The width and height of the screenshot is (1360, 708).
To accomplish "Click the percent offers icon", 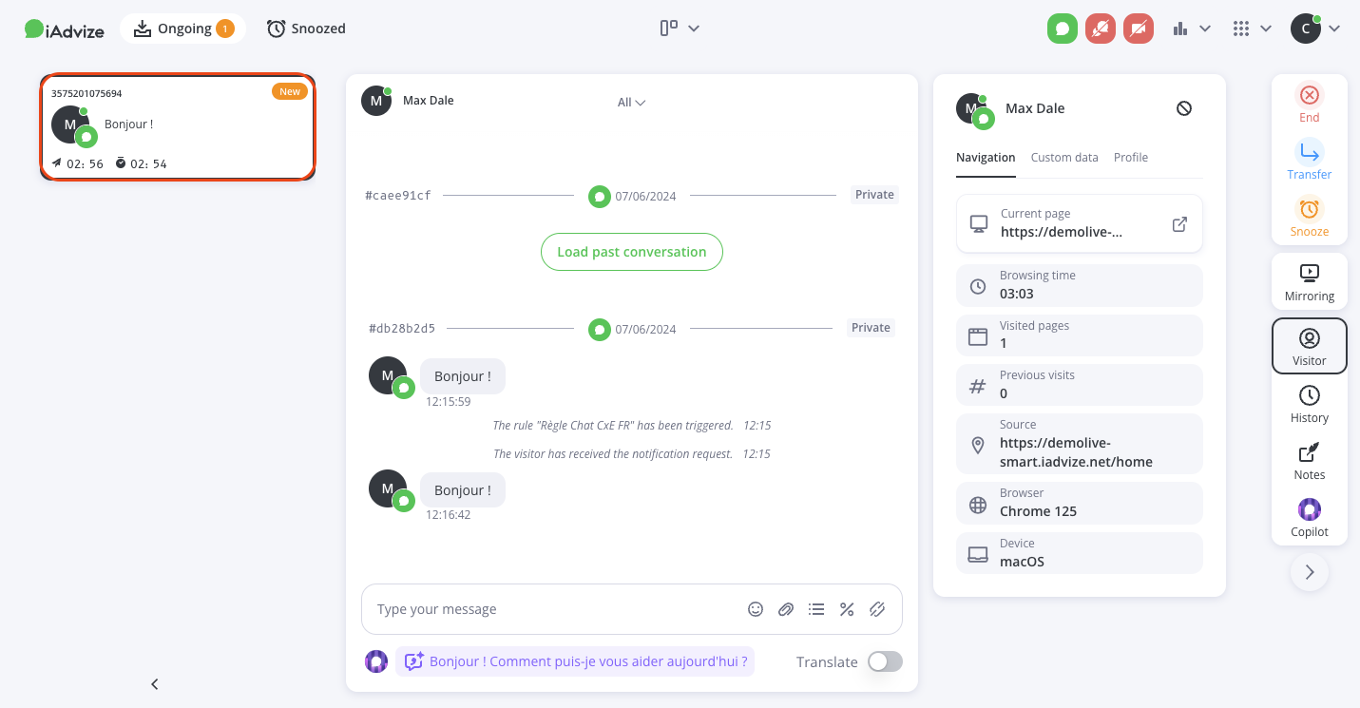I will [846, 609].
